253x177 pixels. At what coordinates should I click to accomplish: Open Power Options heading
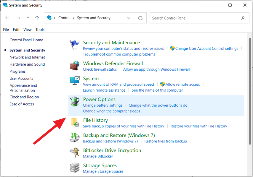pos(99,100)
